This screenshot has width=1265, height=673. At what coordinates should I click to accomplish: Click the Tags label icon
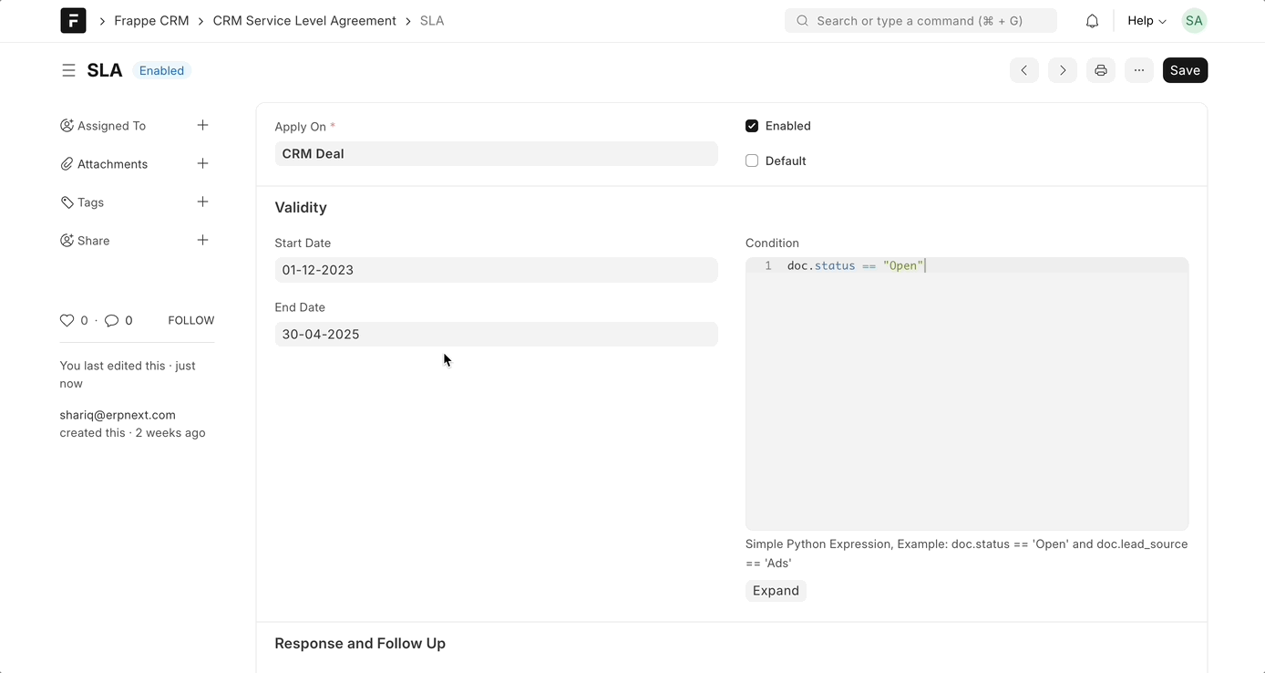pyautogui.click(x=67, y=202)
